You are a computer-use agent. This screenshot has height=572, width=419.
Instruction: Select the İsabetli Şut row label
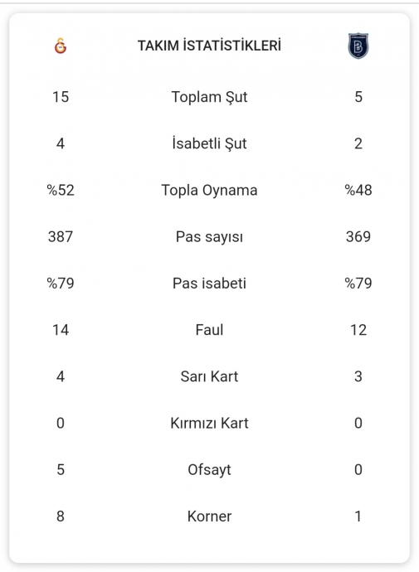pos(209,143)
